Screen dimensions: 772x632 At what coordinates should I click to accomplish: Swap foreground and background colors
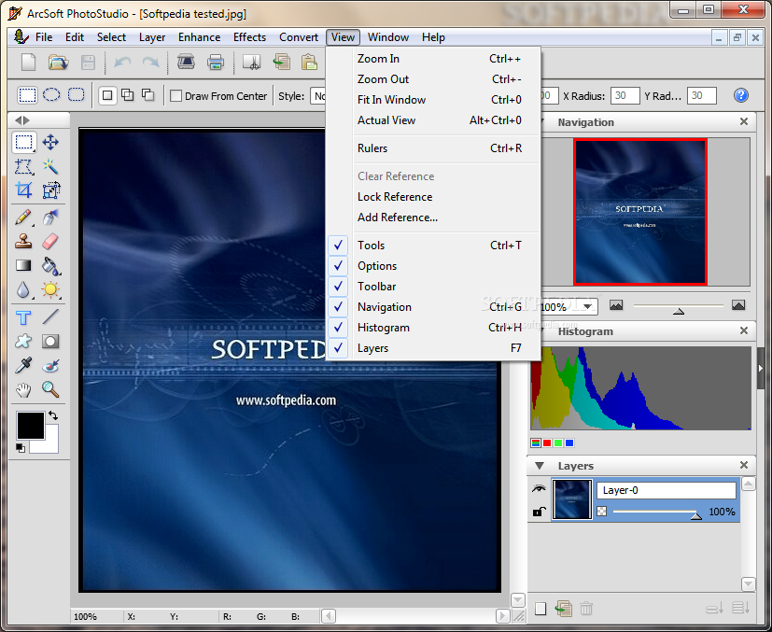click(53, 415)
